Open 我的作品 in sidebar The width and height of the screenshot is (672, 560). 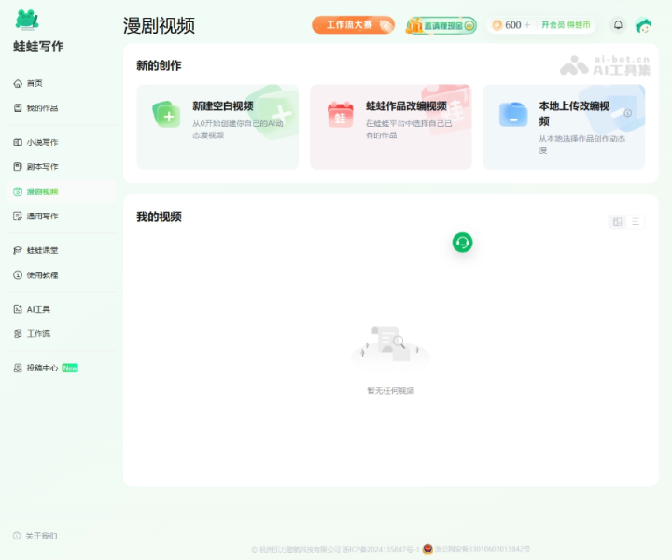coord(42,108)
